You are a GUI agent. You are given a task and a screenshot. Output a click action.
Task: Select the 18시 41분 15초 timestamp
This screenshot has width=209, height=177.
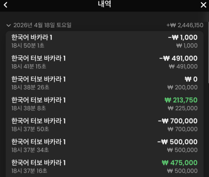tap(29, 66)
